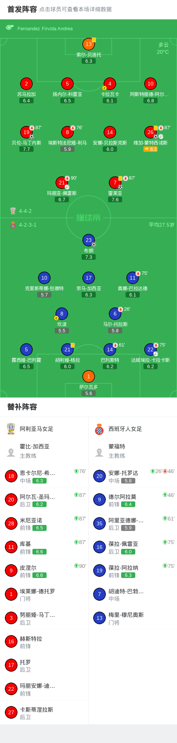The image size is (177, 743).
Task: Tap referee whistle icon at top
Action: coord(10,28)
